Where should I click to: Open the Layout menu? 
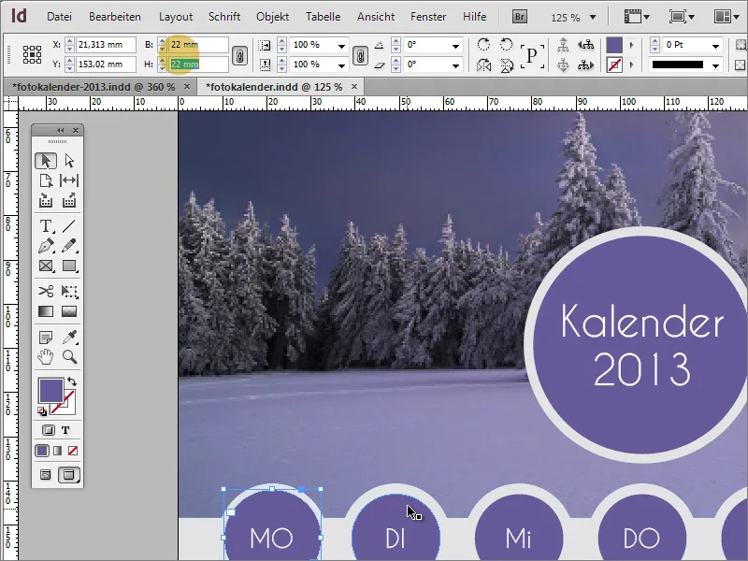(176, 17)
